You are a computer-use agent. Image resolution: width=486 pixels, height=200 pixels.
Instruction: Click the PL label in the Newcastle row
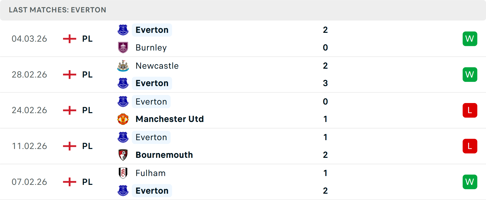coord(87,74)
